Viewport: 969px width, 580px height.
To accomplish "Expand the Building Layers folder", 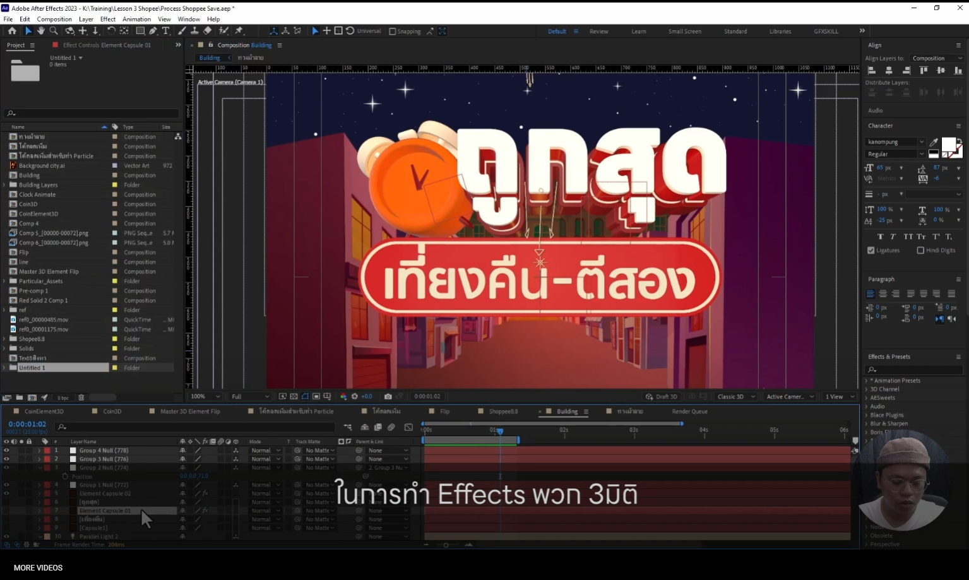I will (4, 185).
